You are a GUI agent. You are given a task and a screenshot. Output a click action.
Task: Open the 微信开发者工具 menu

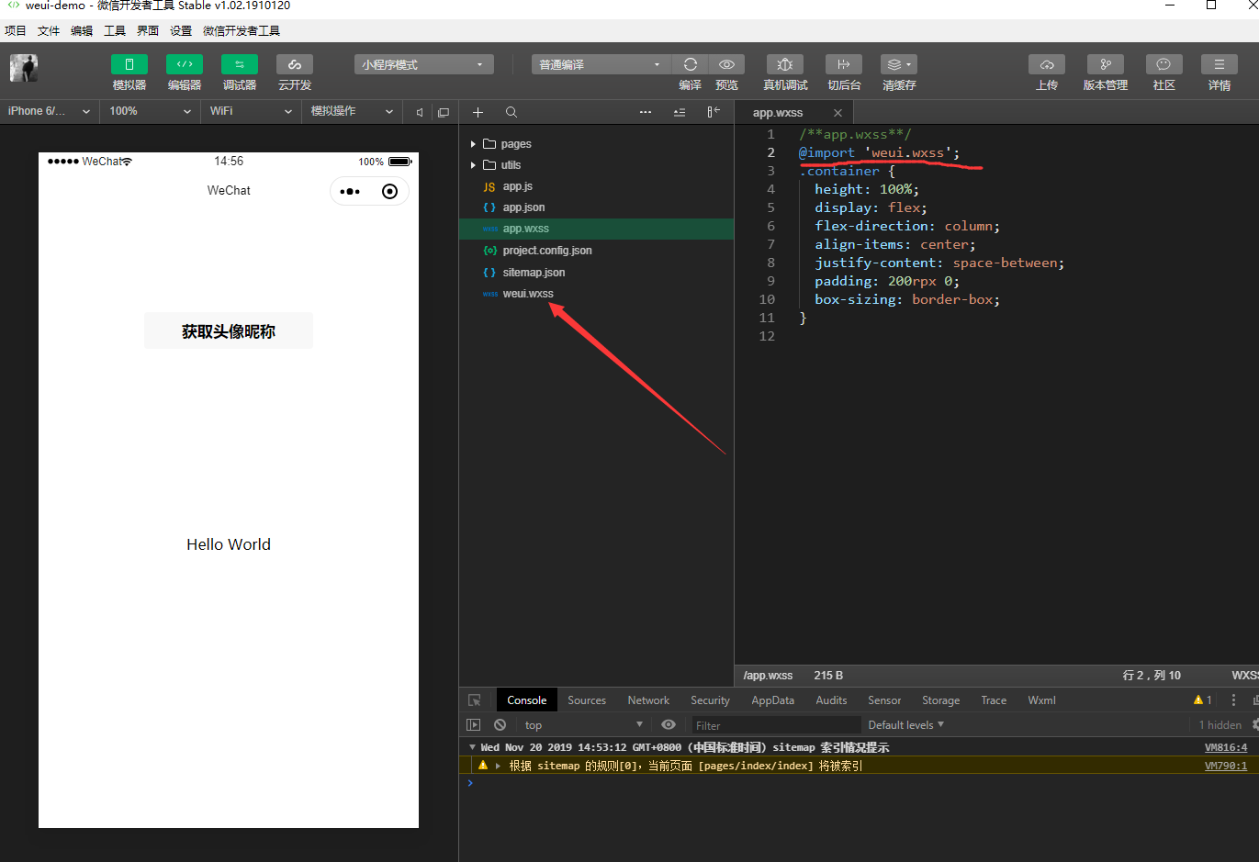242,31
